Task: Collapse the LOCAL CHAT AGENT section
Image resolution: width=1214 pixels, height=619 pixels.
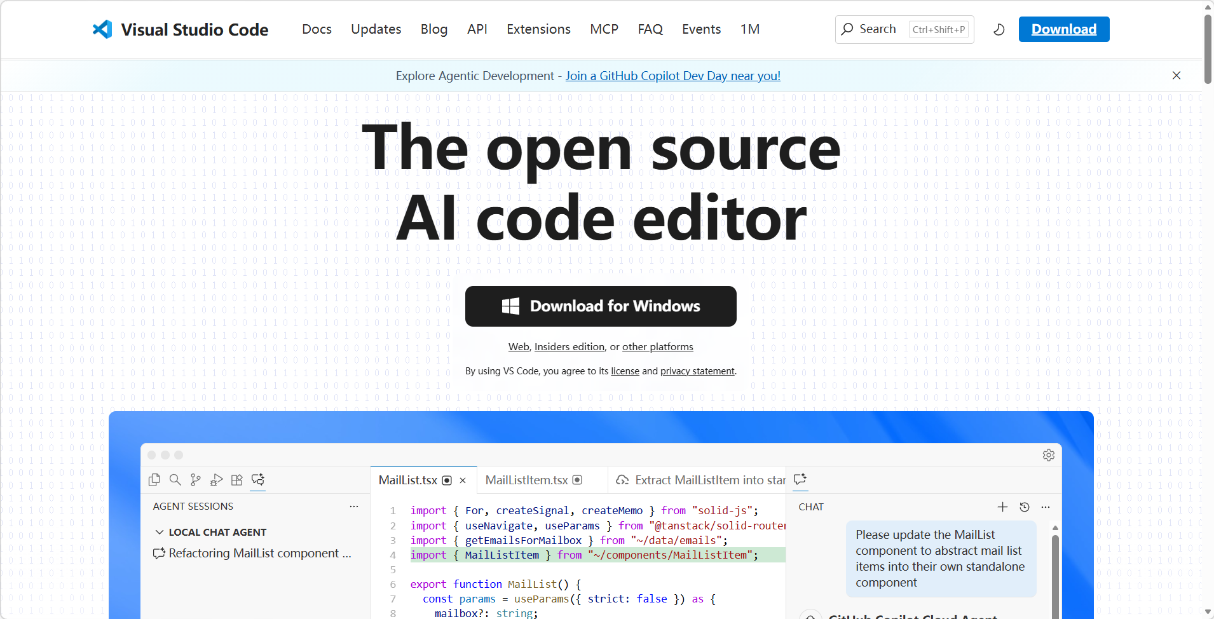Action: pyautogui.click(x=160, y=532)
